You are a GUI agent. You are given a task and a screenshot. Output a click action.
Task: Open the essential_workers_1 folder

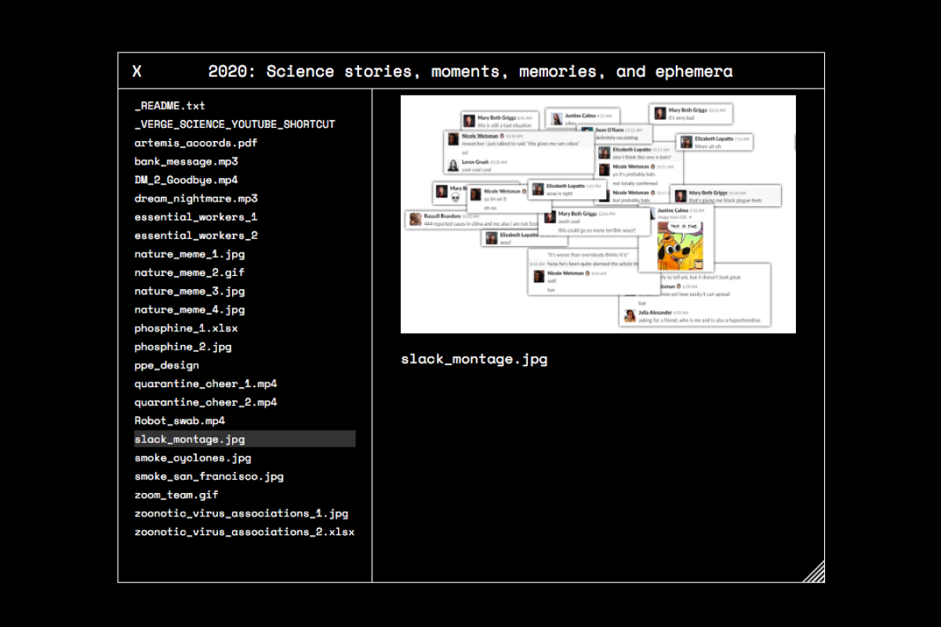point(195,217)
